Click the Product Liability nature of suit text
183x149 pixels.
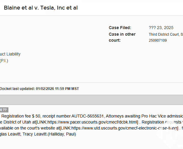[10, 54]
